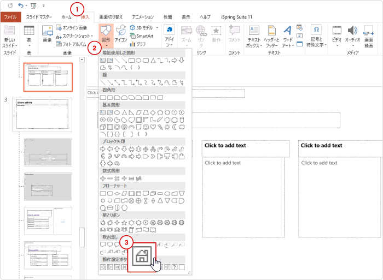
Task: Pick the blank custom action button
Action: (x=182, y=267)
